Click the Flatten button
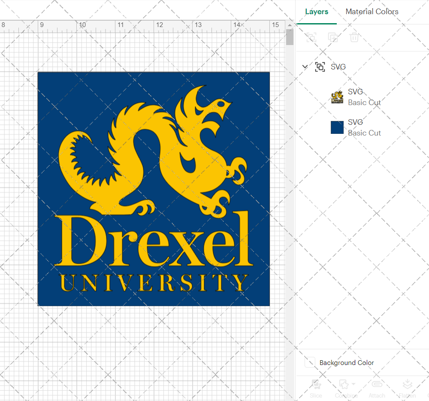The height and width of the screenshot is (401, 429). [x=407, y=389]
